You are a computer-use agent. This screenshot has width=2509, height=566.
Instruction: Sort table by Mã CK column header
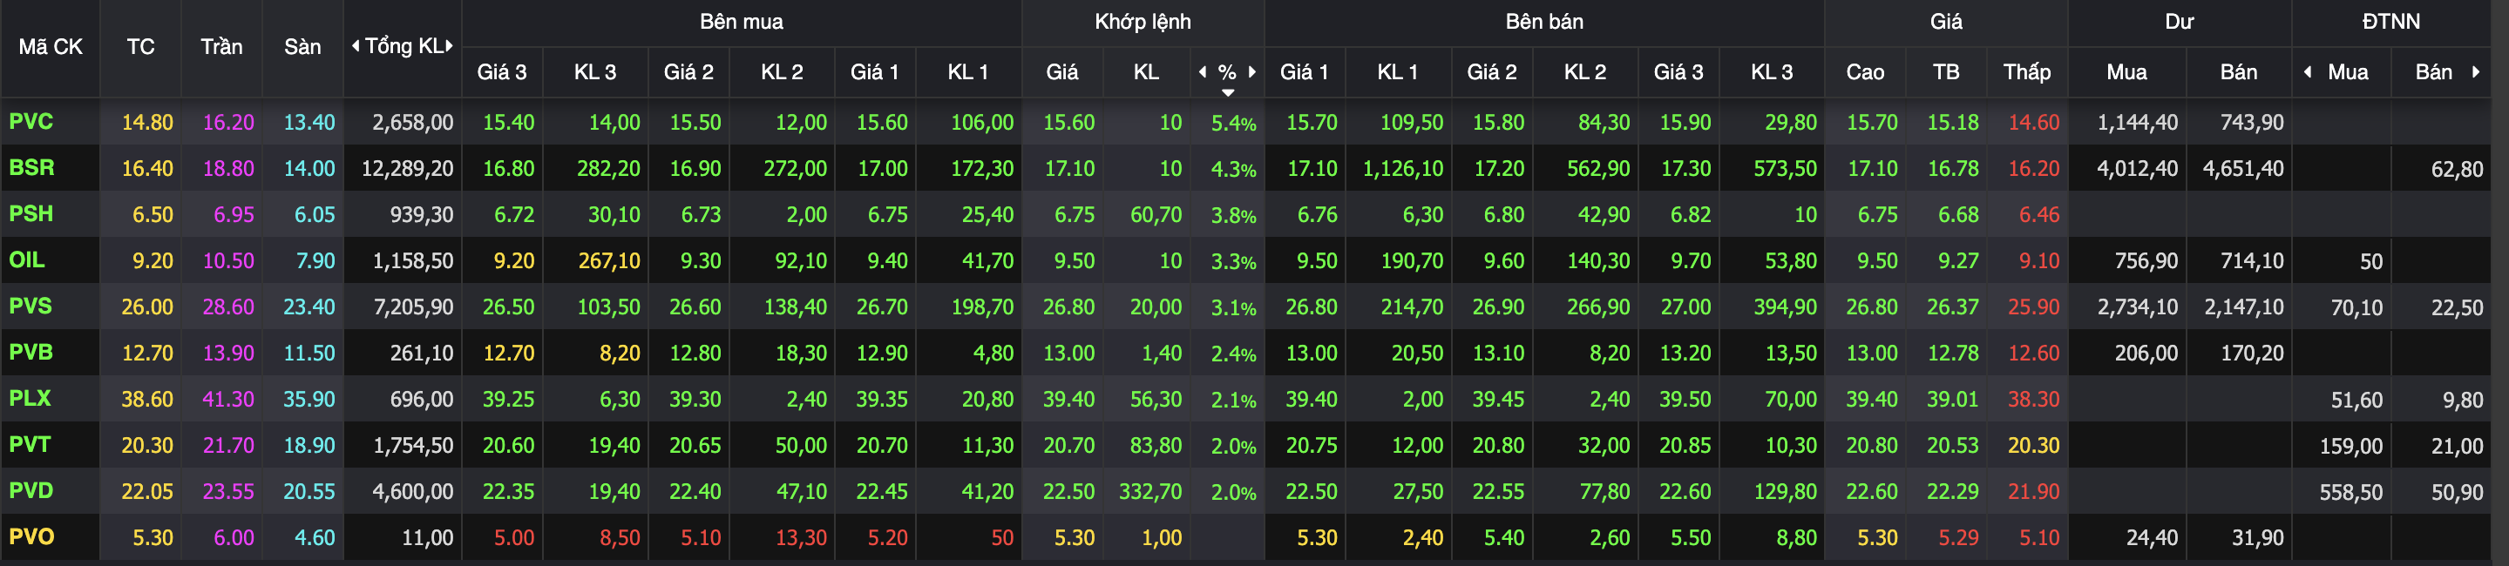click(x=51, y=47)
